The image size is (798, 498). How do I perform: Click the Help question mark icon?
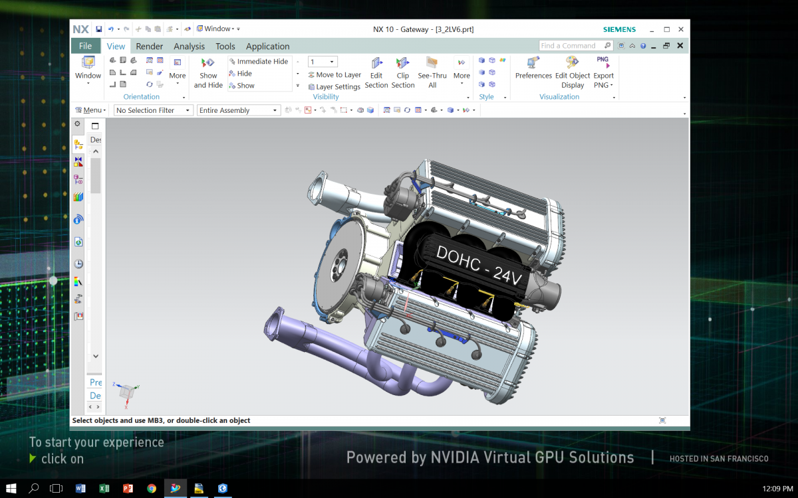coord(644,46)
